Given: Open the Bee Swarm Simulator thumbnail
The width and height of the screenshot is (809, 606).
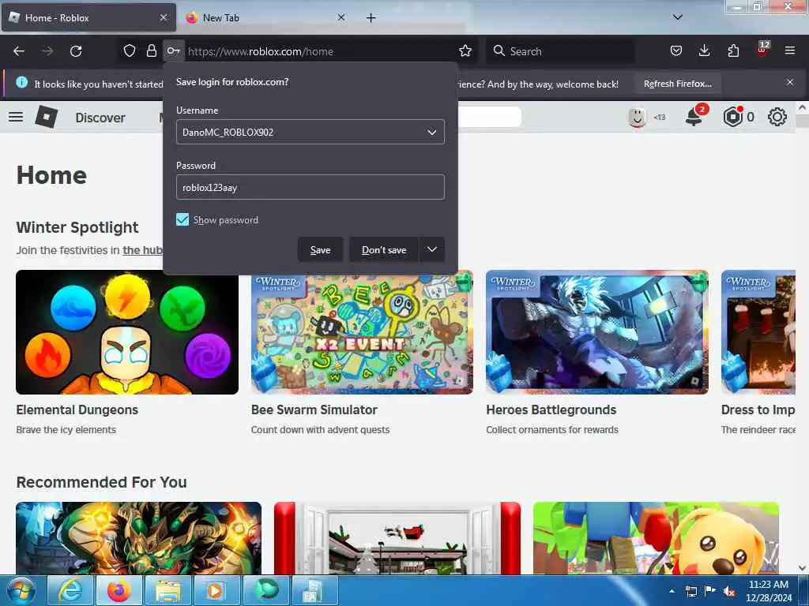Looking at the screenshot, I should pos(362,332).
